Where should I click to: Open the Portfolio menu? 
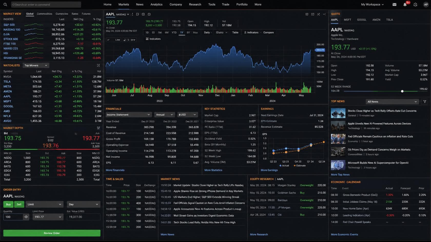click(242, 5)
